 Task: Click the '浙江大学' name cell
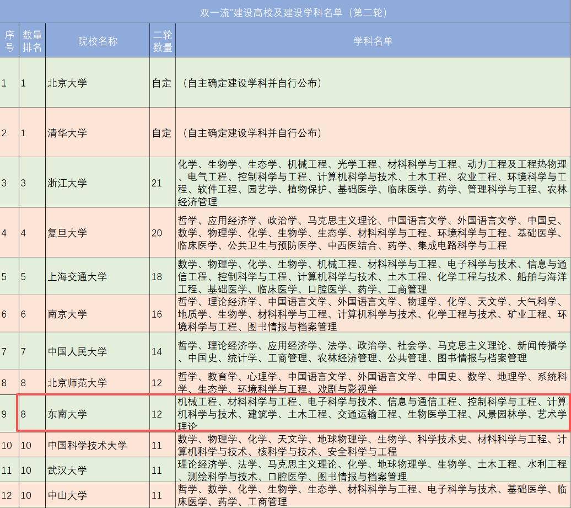[67, 183]
